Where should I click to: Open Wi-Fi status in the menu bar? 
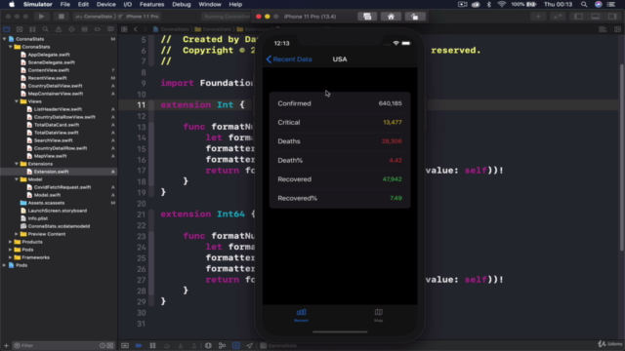pyautogui.click(x=502, y=4)
